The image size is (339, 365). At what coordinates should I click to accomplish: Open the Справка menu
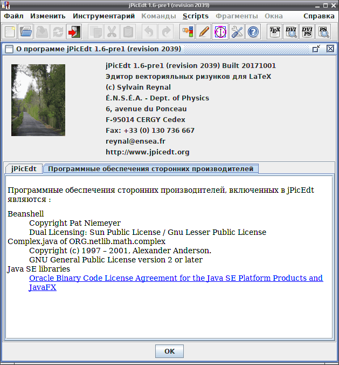319,16
